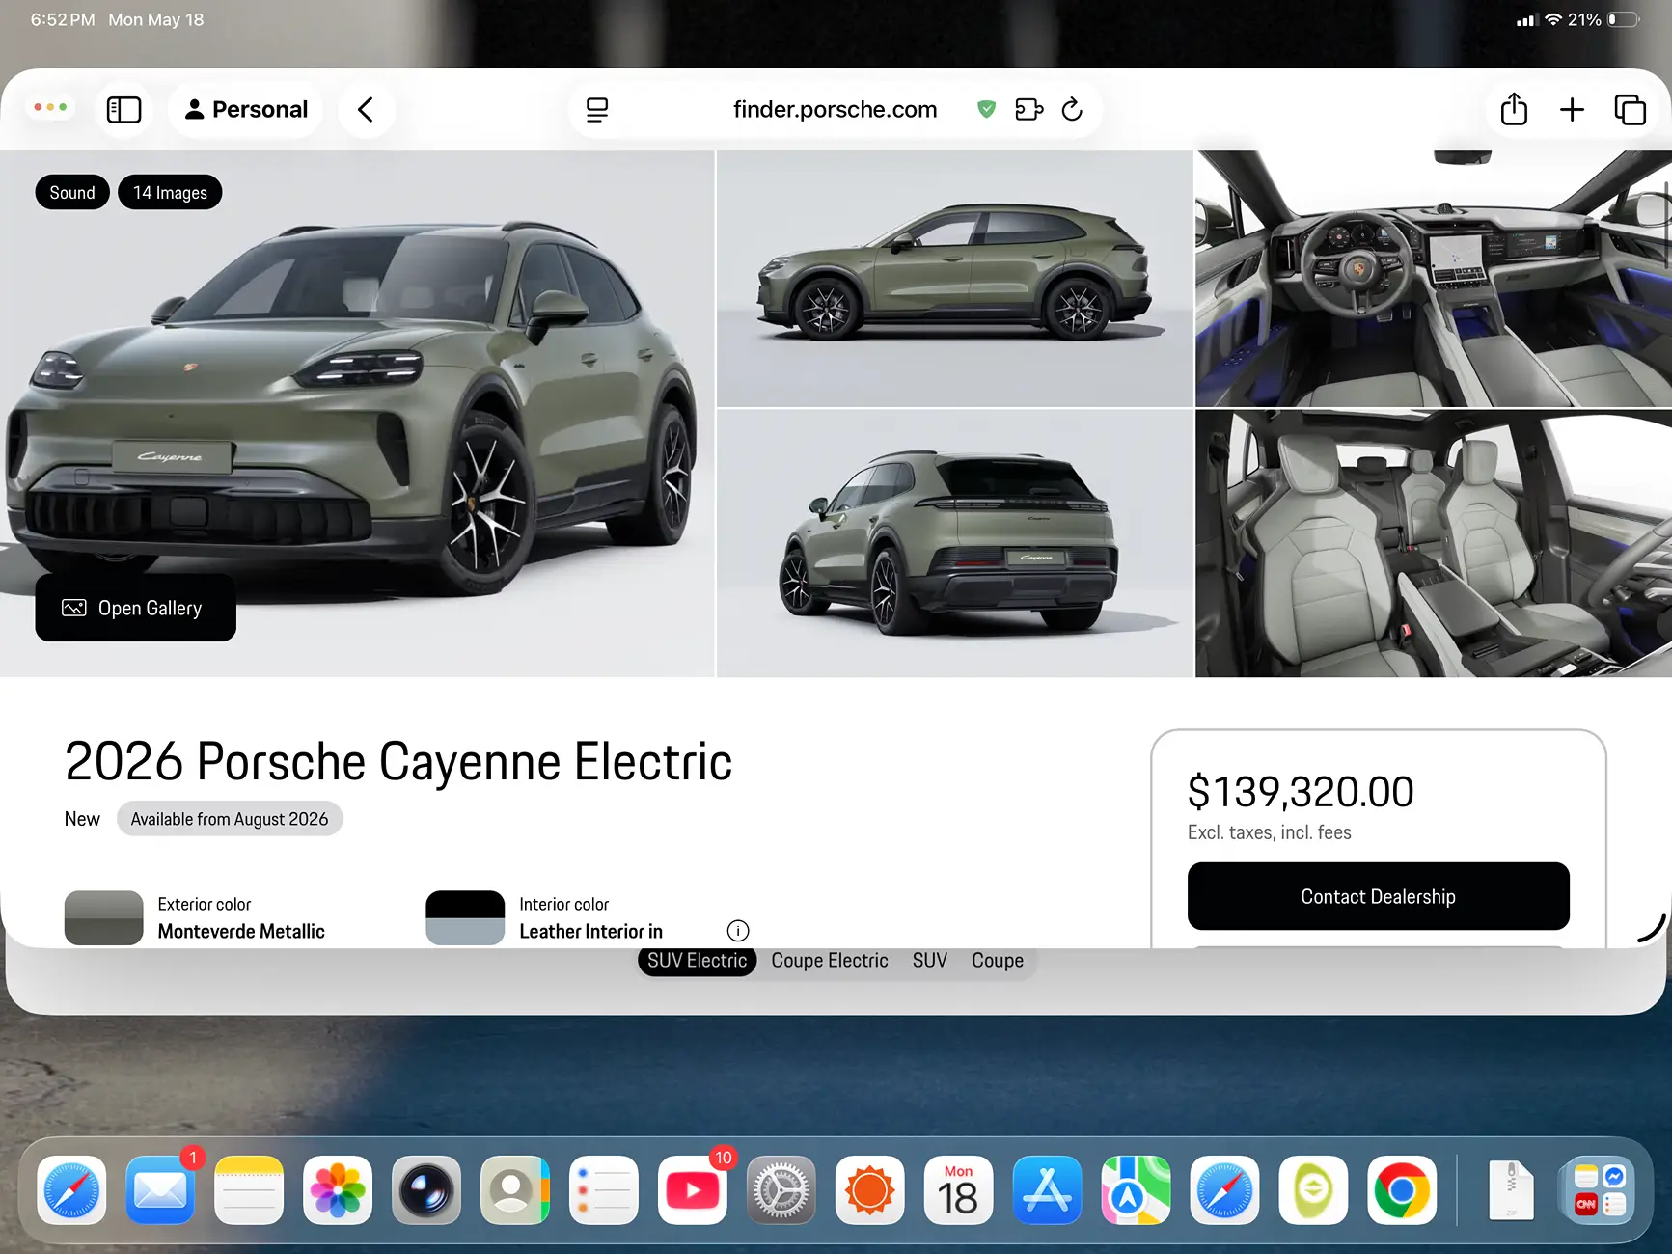Open Maps from the dock
Image resolution: width=1672 pixels, height=1254 pixels.
coord(1137,1190)
